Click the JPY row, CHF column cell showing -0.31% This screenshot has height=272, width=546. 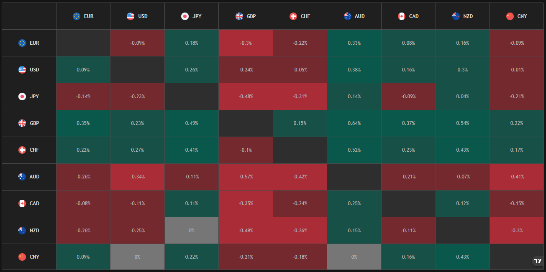[300, 97]
